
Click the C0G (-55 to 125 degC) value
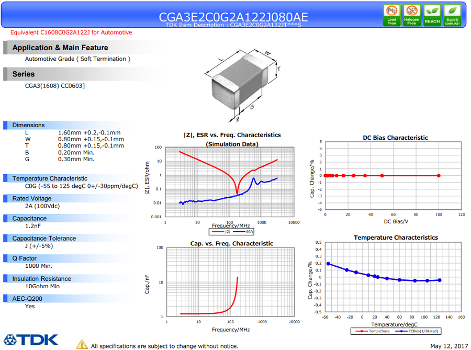[x=82, y=186]
